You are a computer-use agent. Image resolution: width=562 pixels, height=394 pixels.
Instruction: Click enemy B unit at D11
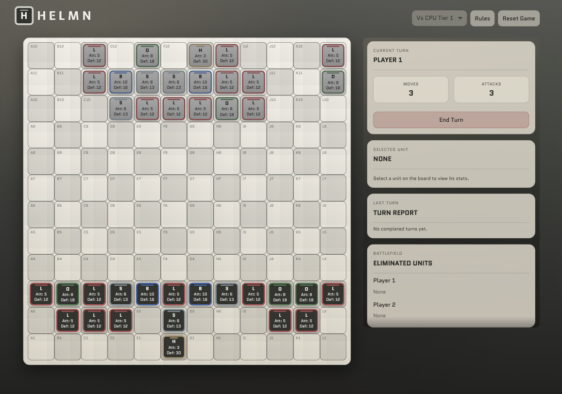(121, 82)
